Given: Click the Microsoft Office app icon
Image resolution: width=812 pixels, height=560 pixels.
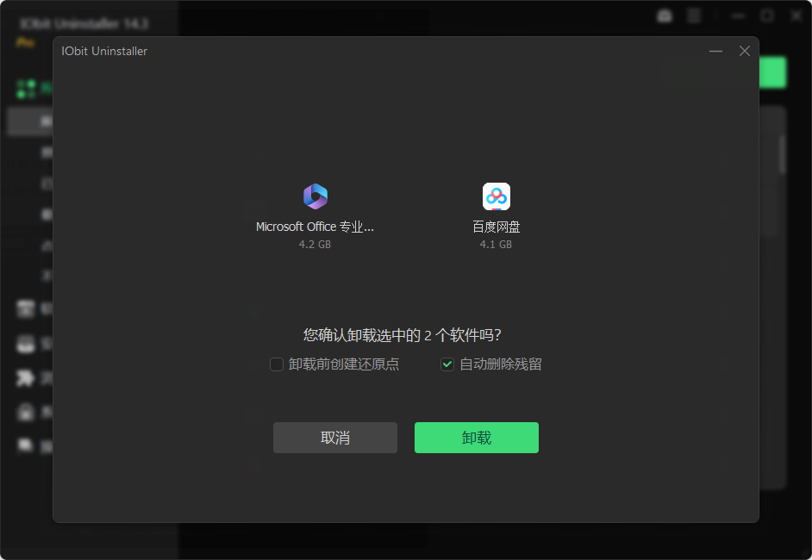Looking at the screenshot, I should [x=315, y=196].
